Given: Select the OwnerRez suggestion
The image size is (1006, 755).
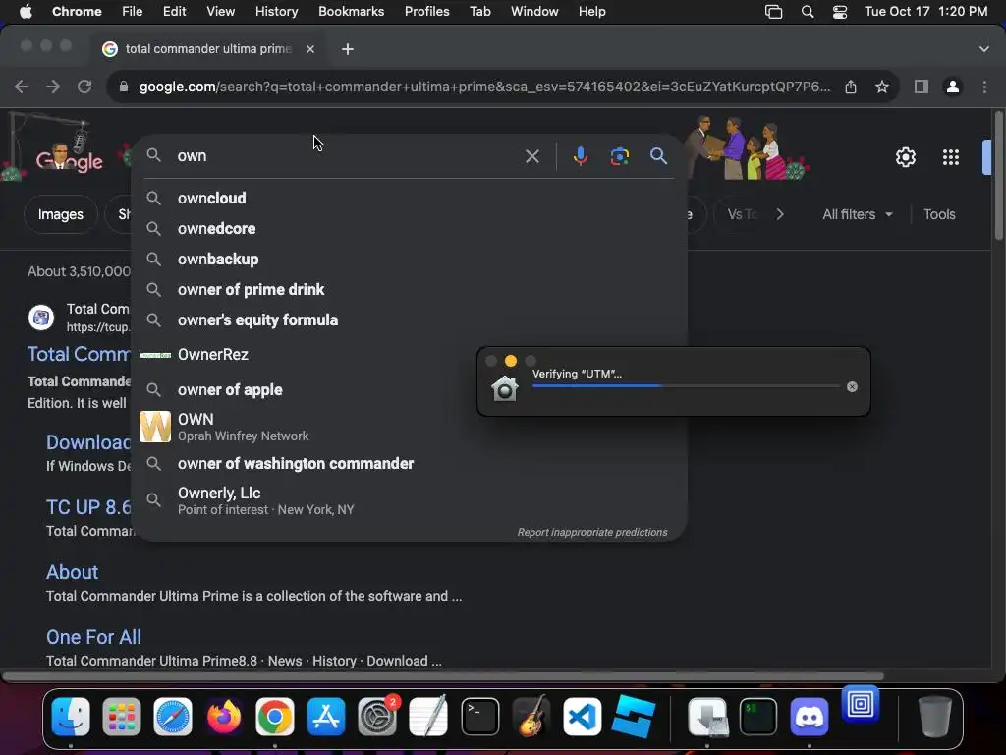Looking at the screenshot, I should tap(409, 354).
